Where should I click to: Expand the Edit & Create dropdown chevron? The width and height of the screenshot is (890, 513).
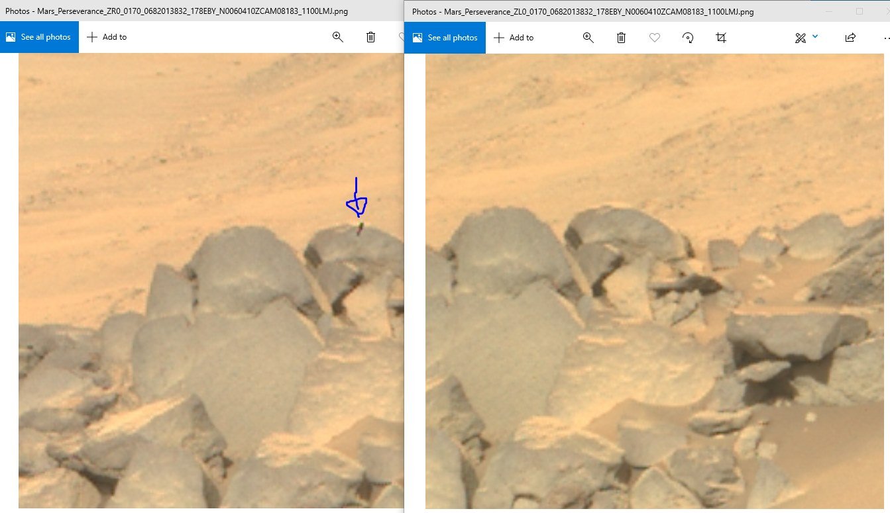pyautogui.click(x=815, y=36)
